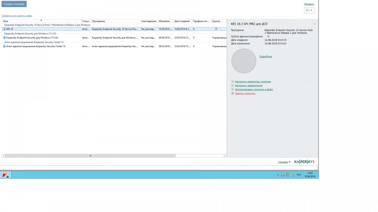Click the 'Создать политику' button

tap(14, 4)
